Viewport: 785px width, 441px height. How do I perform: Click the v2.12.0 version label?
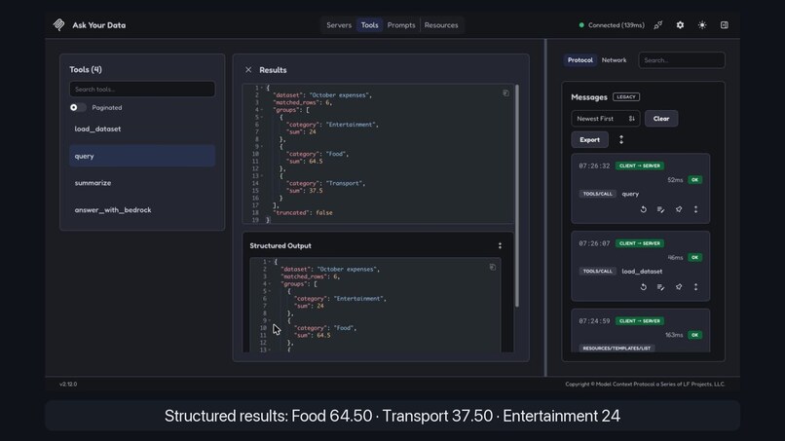tap(68, 384)
